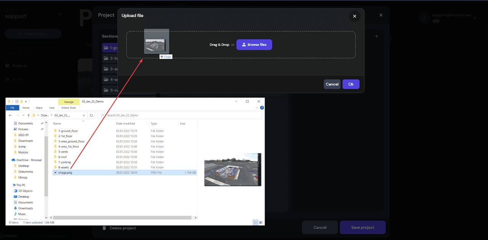Expand the address bar path dropdown
The image size is (488, 240).
coord(84,115)
